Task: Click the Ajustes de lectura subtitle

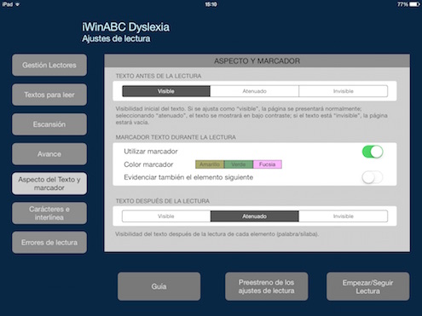Action: click(x=116, y=38)
